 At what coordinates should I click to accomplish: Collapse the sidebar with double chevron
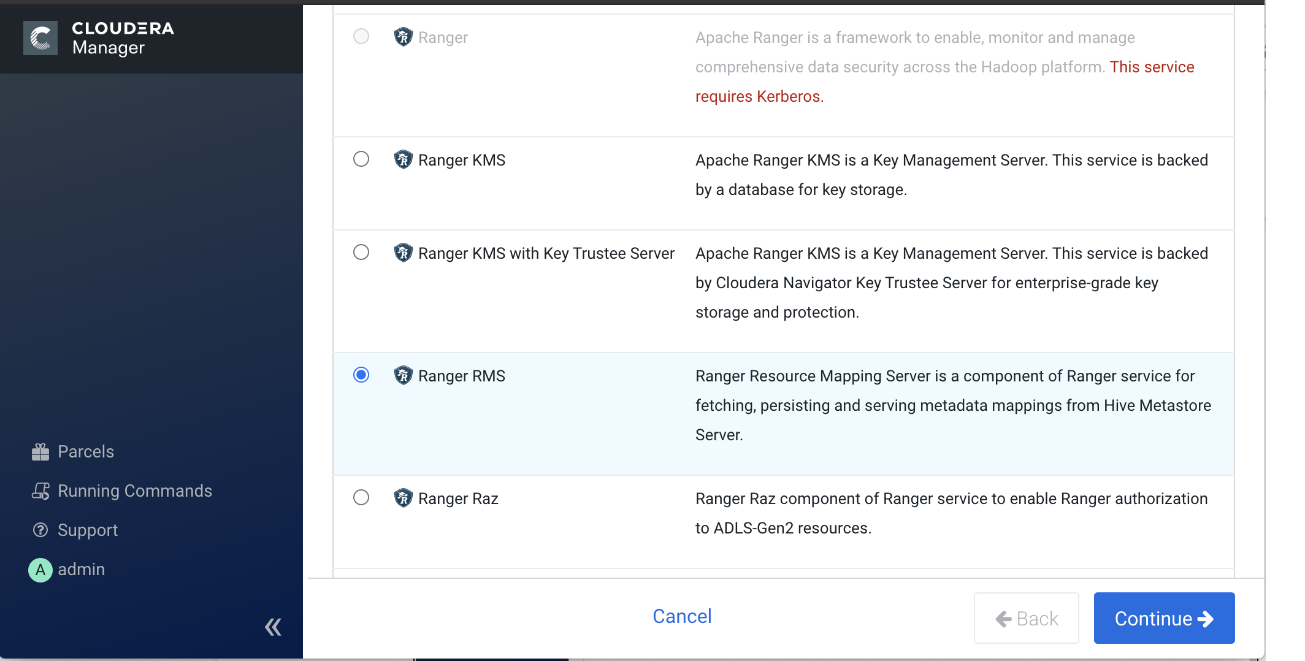coord(273,627)
